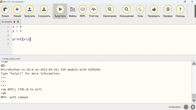This screenshot has width=196, height=110.
Task: Click the '>OK' REPL line
Action: tap(3, 93)
